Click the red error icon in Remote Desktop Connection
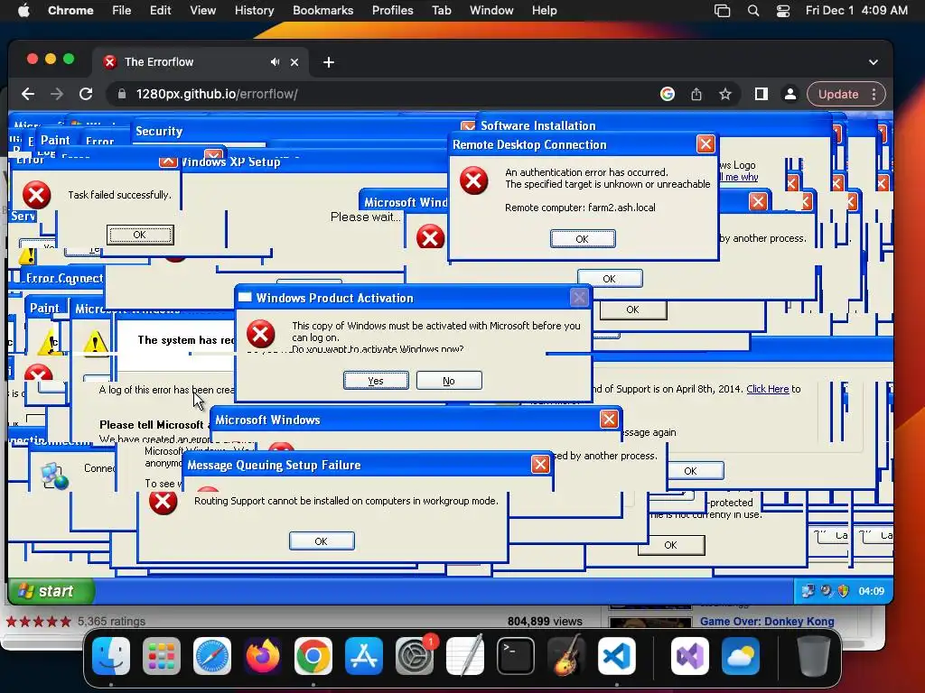The image size is (925, 693). tap(473, 180)
